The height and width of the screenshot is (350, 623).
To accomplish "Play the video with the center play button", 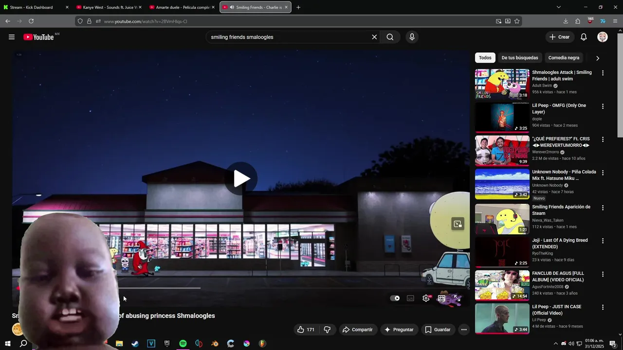I will pos(241,178).
